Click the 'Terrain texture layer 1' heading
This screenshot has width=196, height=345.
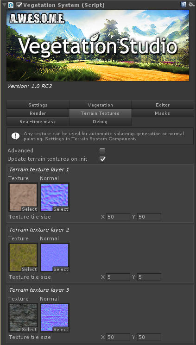39,169
